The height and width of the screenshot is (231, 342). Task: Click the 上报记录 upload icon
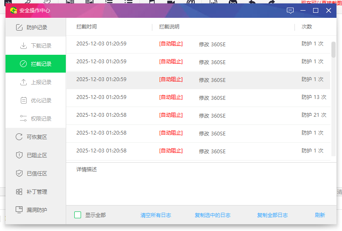click(x=24, y=82)
